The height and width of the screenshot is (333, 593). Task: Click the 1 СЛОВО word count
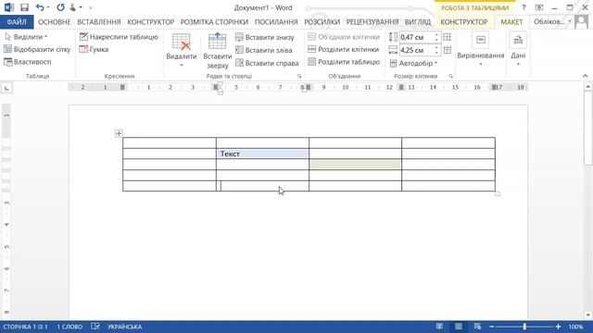coord(69,327)
